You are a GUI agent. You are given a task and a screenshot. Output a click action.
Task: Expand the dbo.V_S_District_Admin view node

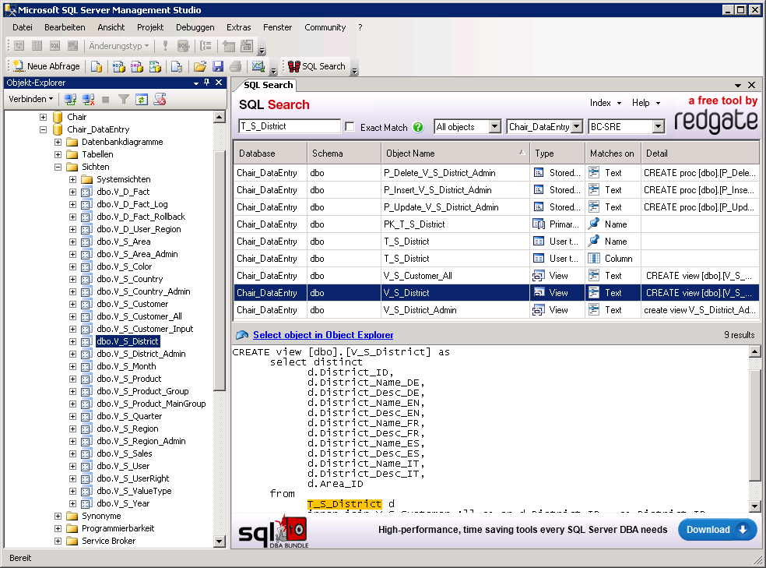(x=73, y=354)
